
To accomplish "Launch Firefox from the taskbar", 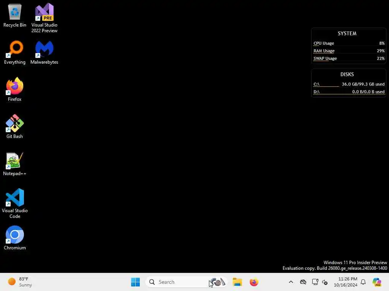I will coord(254,282).
